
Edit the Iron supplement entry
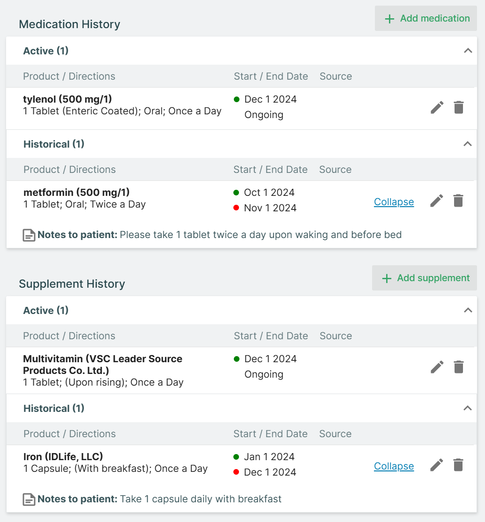pyautogui.click(x=437, y=465)
